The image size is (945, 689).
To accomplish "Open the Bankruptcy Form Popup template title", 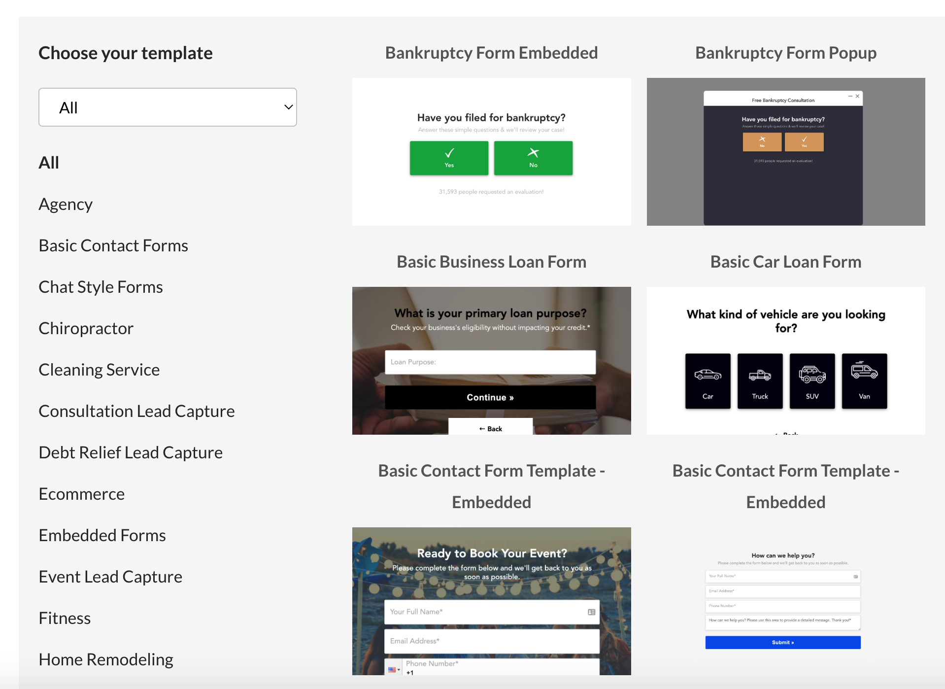I will tap(785, 53).
